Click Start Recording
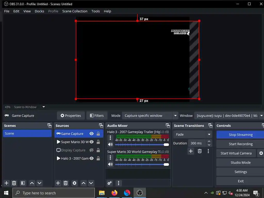 click(241, 144)
